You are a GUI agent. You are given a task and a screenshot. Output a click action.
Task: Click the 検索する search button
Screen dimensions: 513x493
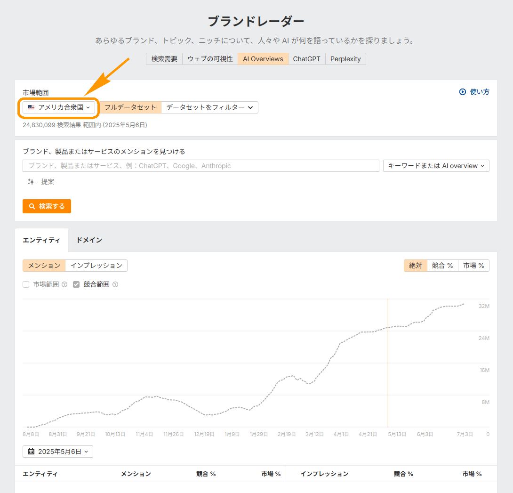click(47, 206)
